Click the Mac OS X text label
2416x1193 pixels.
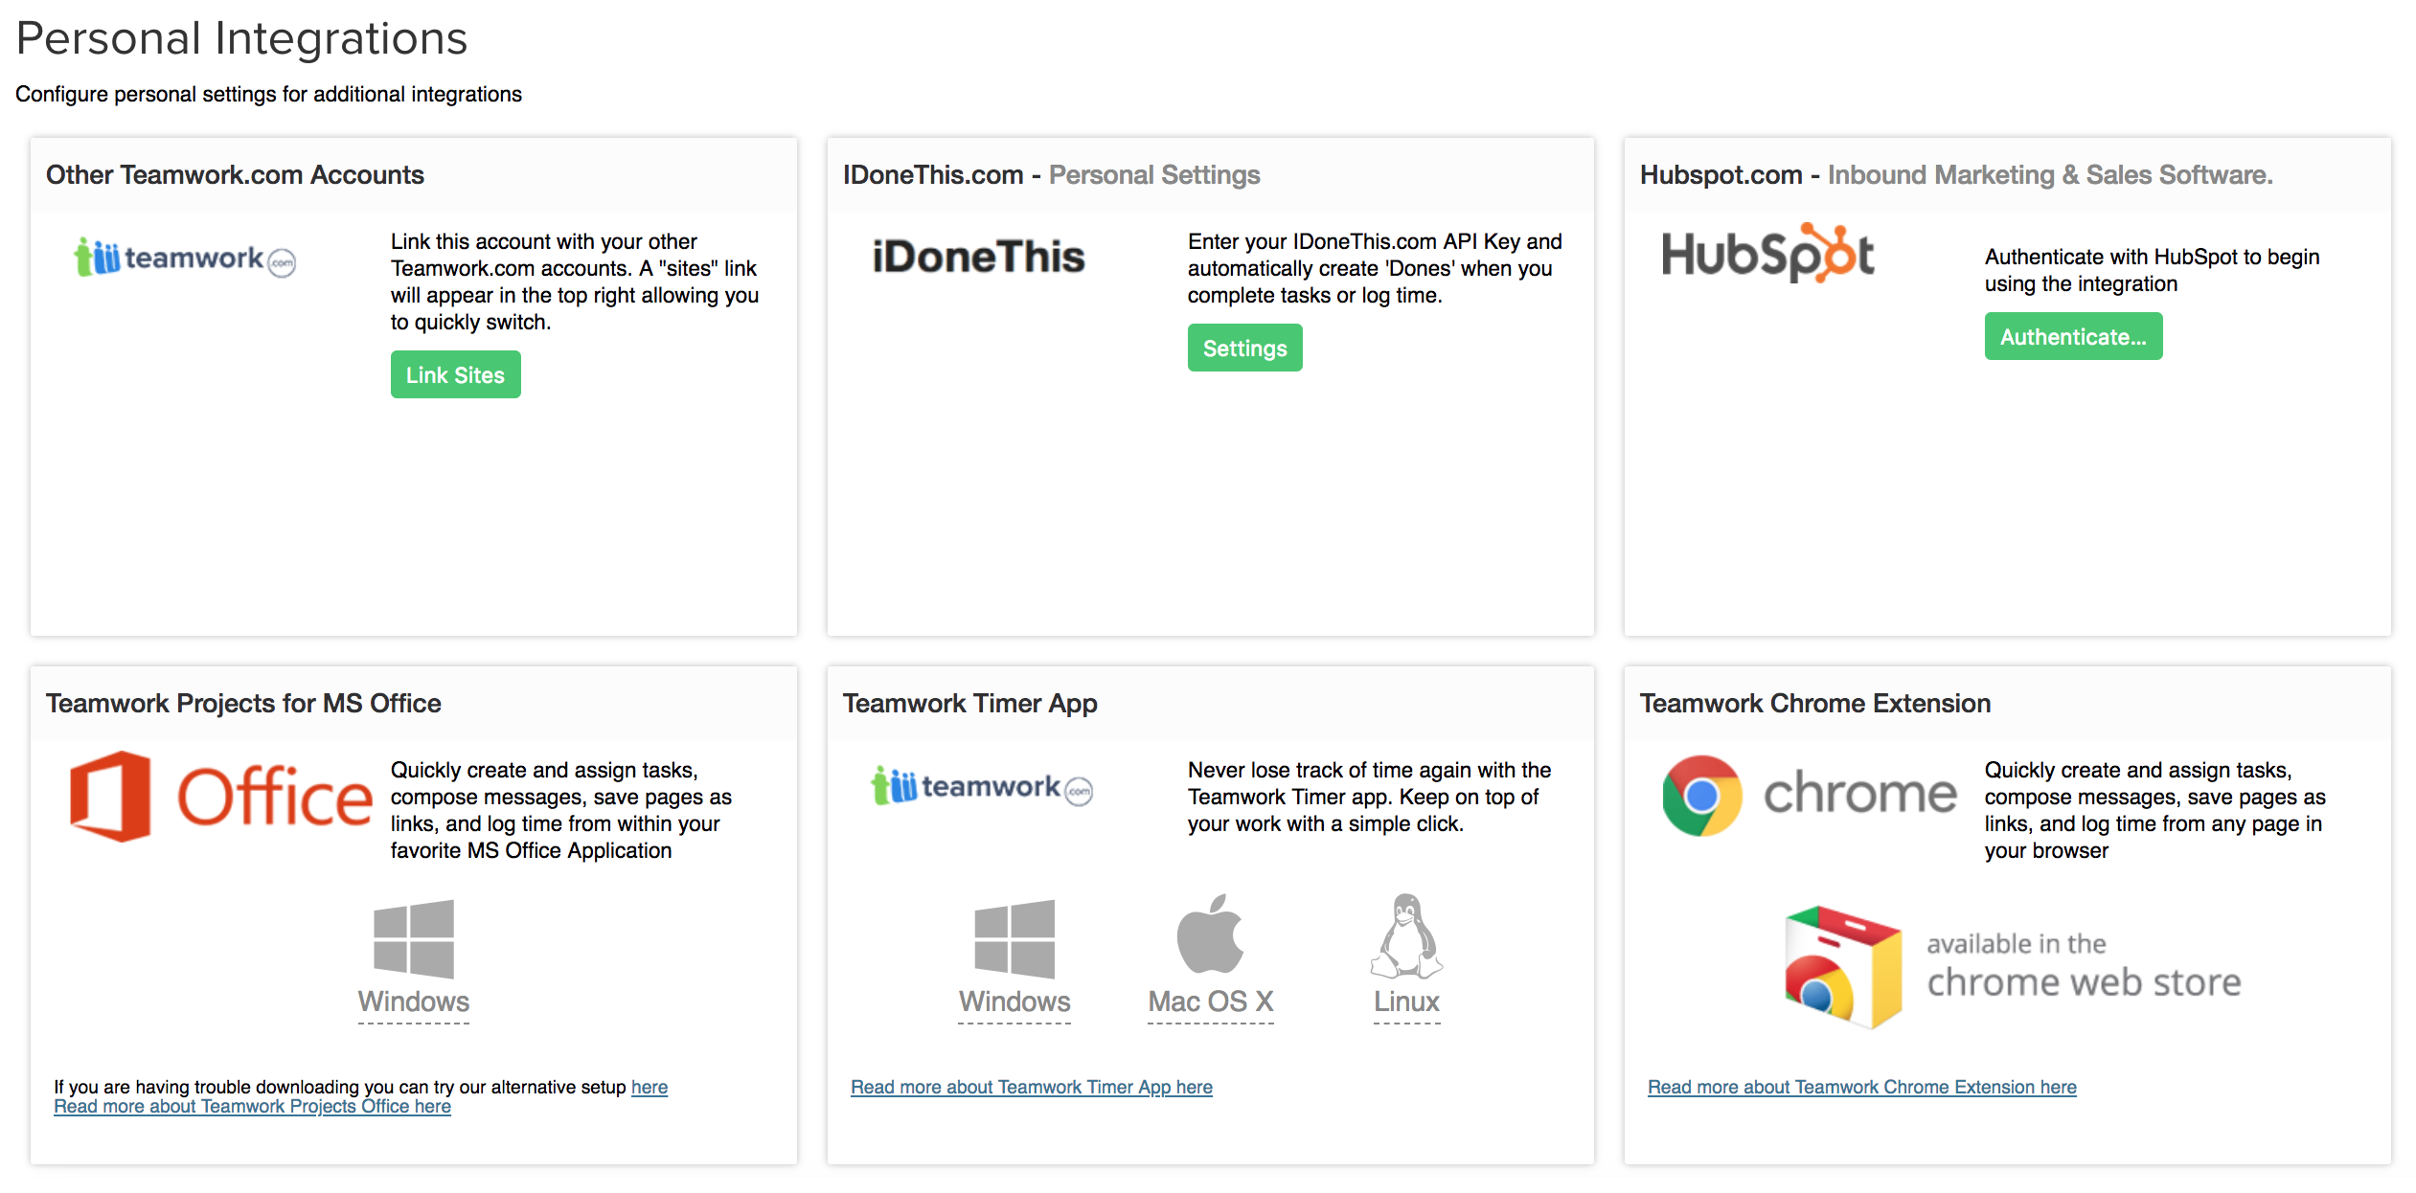(1210, 1002)
